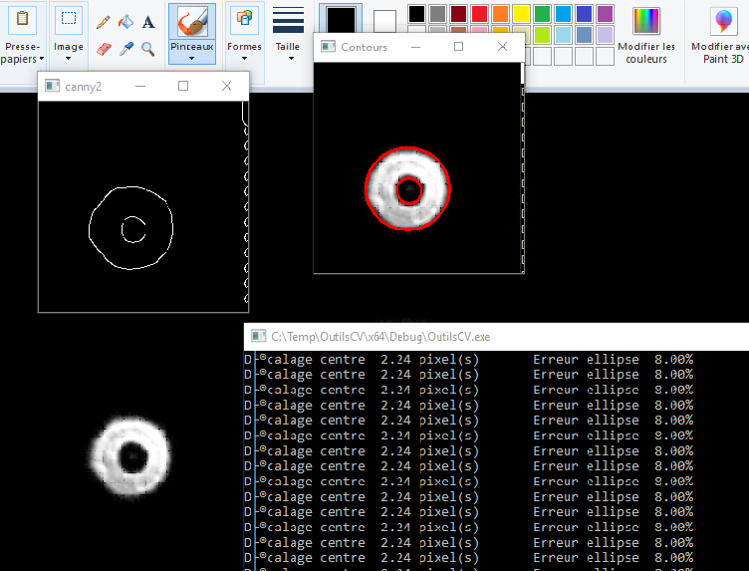749x571 pixels.
Task: Select the Pencil tool
Action: point(104,22)
